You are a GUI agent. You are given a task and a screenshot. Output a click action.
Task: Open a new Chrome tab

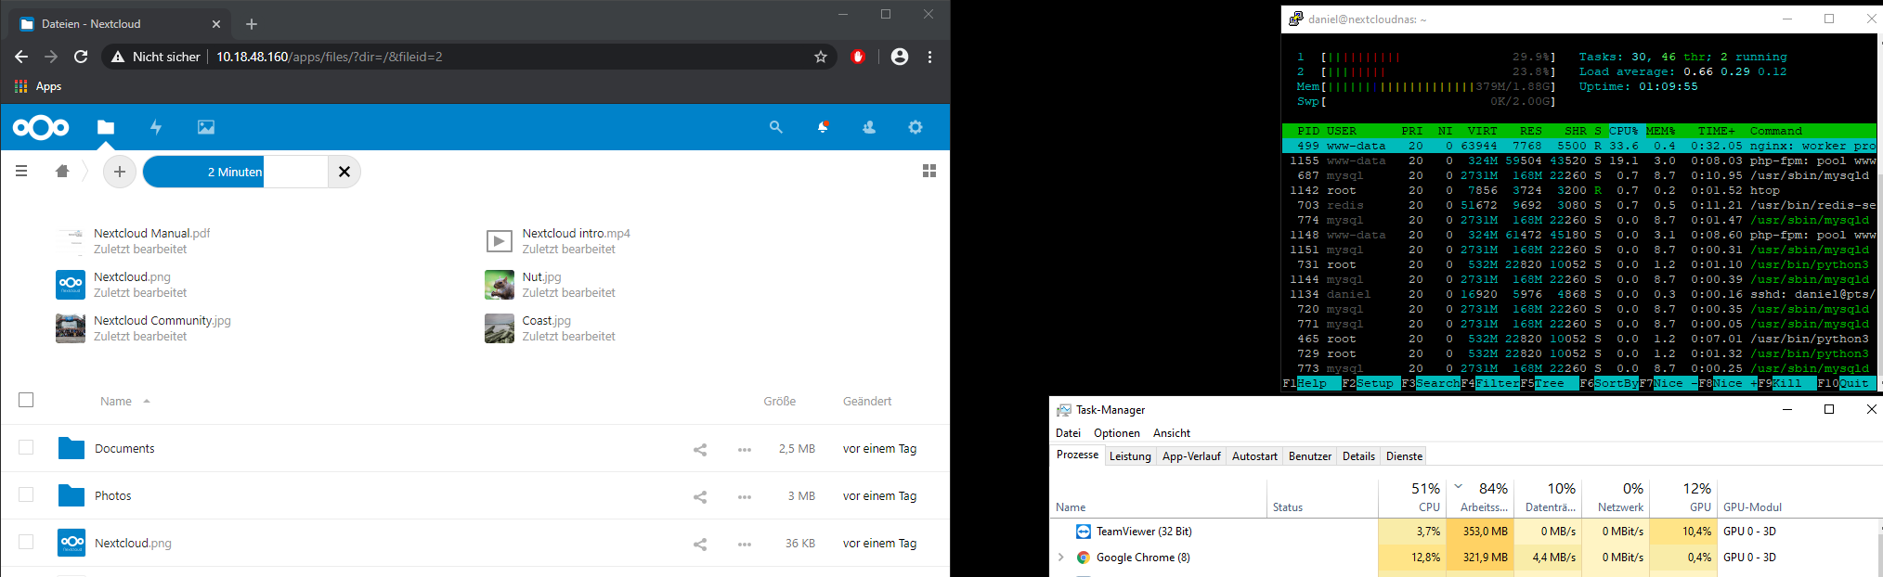click(x=252, y=24)
